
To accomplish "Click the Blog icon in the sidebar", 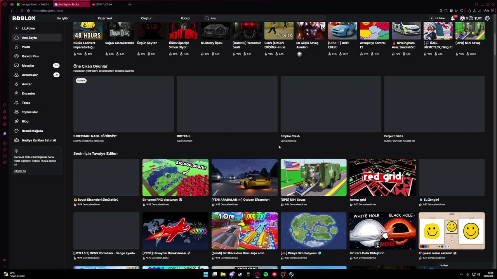I will 16,121.
